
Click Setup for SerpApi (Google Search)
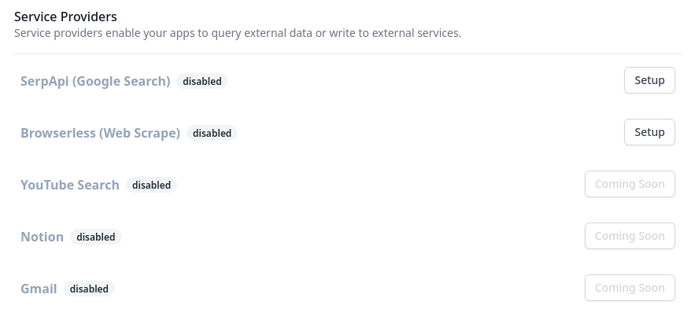pyautogui.click(x=649, y=80)
